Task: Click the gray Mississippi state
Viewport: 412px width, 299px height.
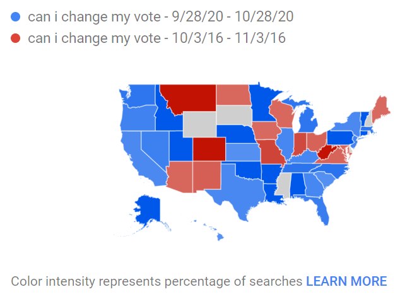Action: tap(284, 185)
